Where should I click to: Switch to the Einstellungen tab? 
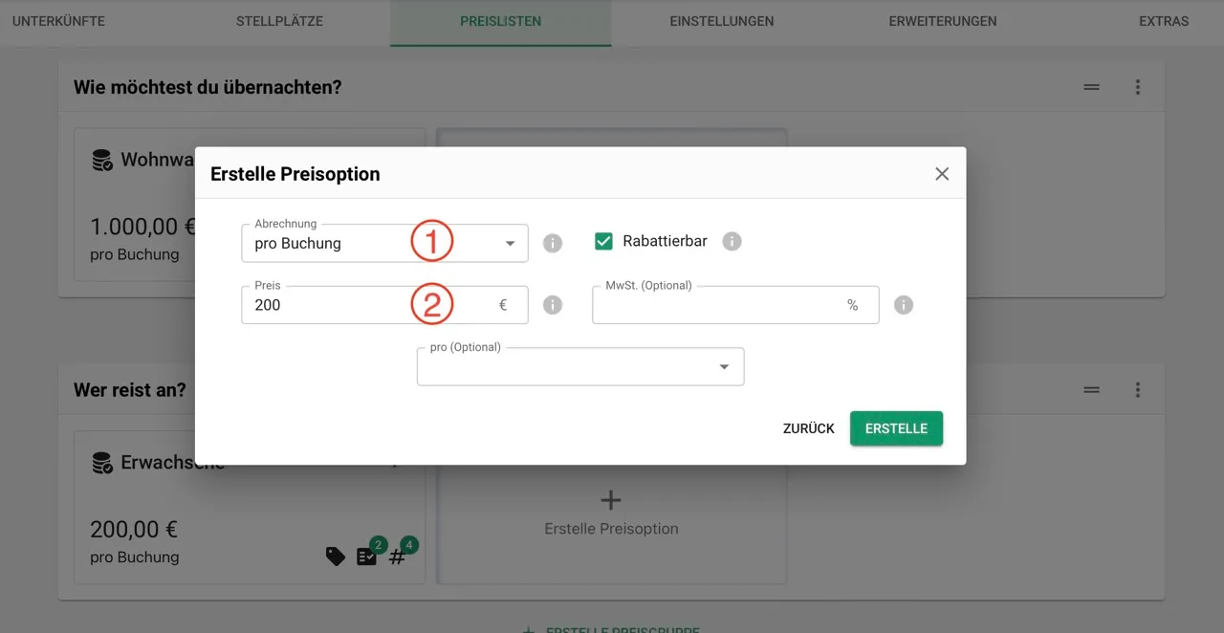pos(722,21)
